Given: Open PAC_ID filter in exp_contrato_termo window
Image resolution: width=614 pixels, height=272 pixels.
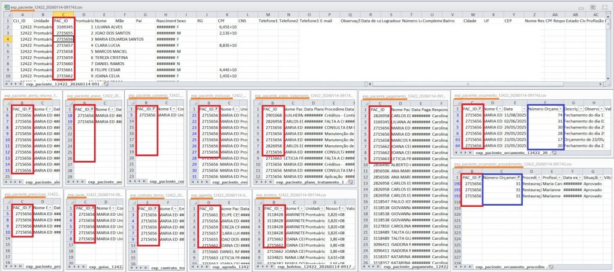Looking at the screenshot, I should [155, 208].
